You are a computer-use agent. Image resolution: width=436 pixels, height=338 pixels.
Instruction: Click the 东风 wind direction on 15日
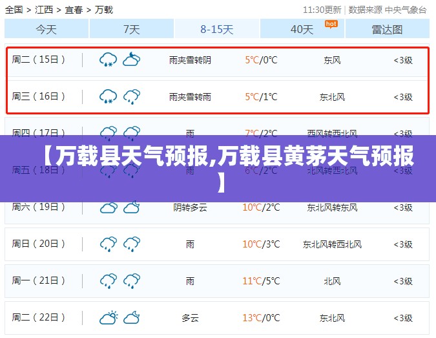pos(332,60)
